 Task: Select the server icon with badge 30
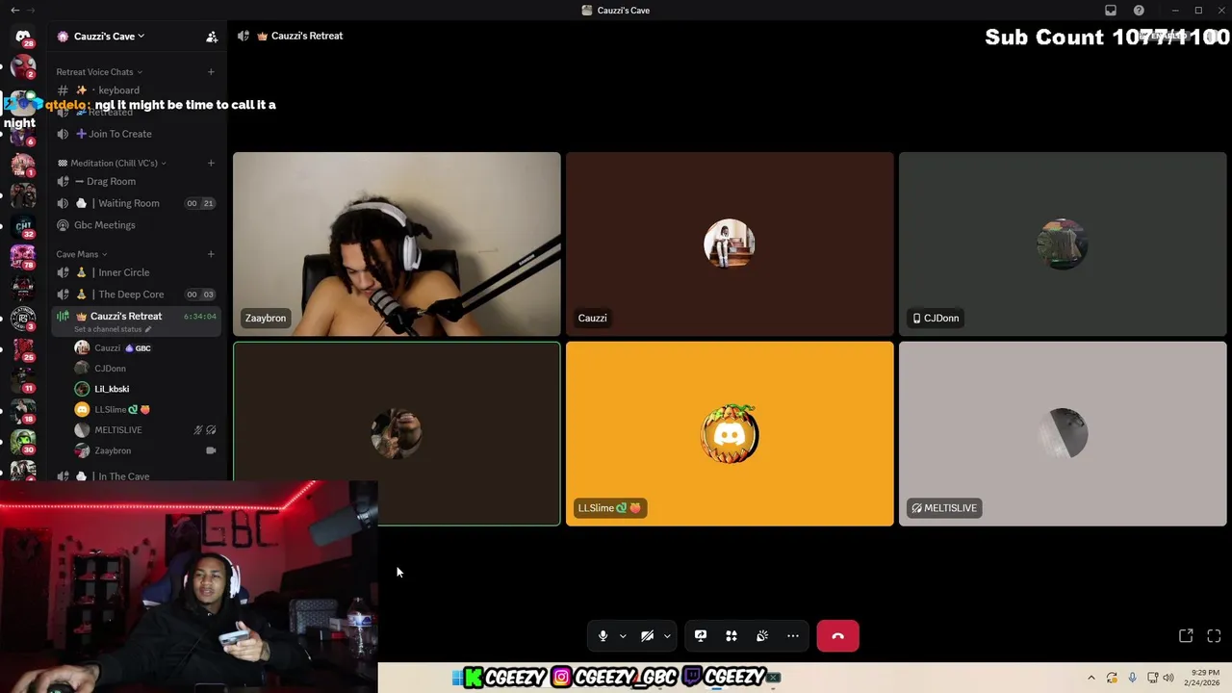click(23, 442)
